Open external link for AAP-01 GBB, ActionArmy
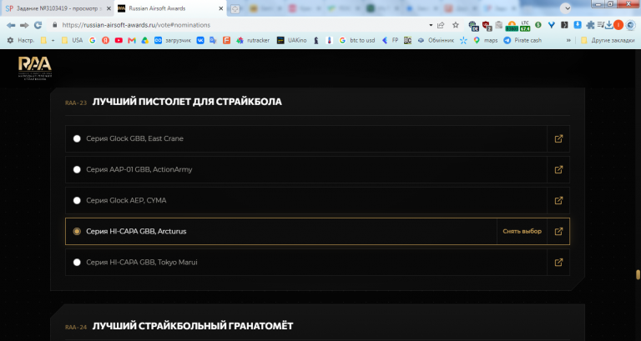 coord(558,169)
